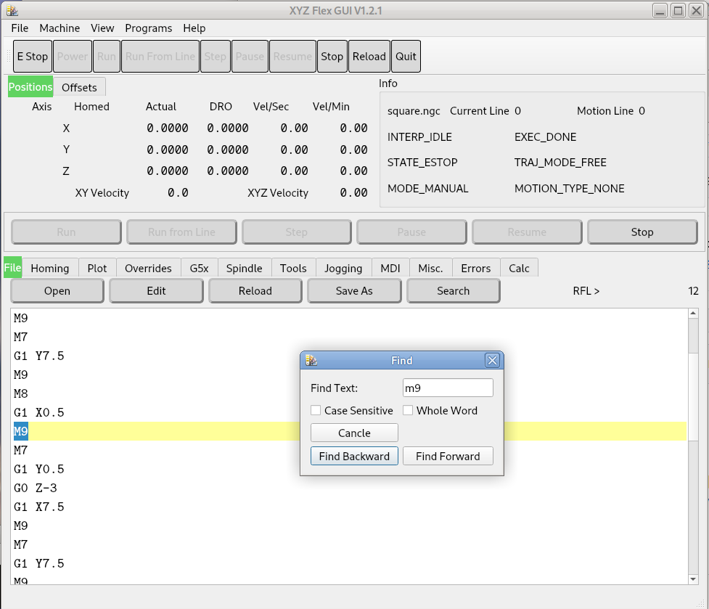Click the MODE_MANUAL status text
This screenshot has height=609, width=709.
[427, 189]
